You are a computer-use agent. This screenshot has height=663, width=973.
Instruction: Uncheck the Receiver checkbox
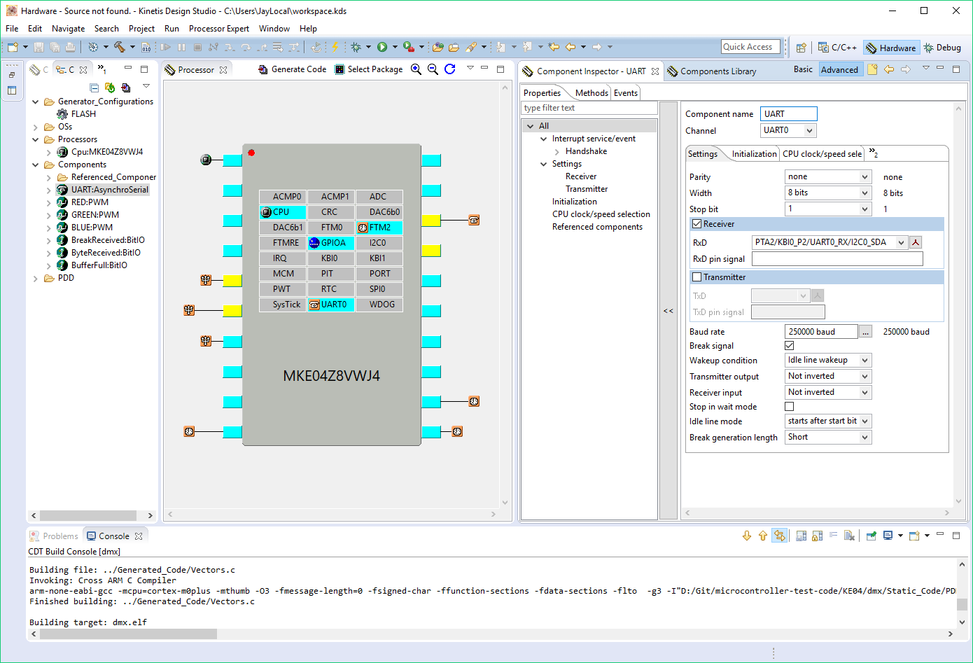(x=696, y=224)
